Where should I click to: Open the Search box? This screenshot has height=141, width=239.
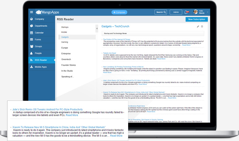point(161,12)
